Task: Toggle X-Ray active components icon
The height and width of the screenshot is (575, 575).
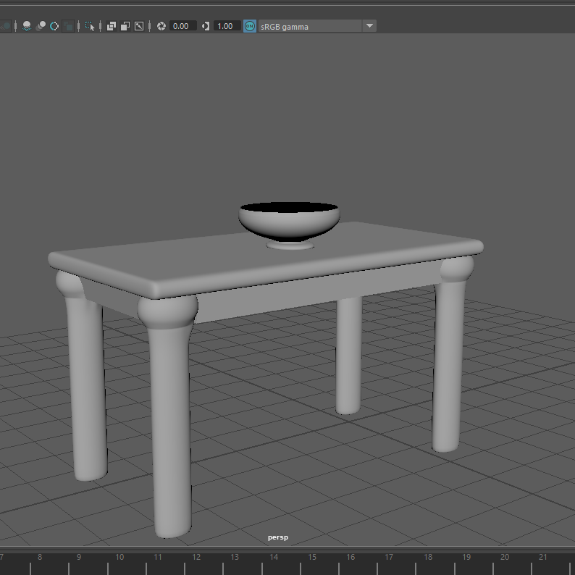Action: click(125, 26)
